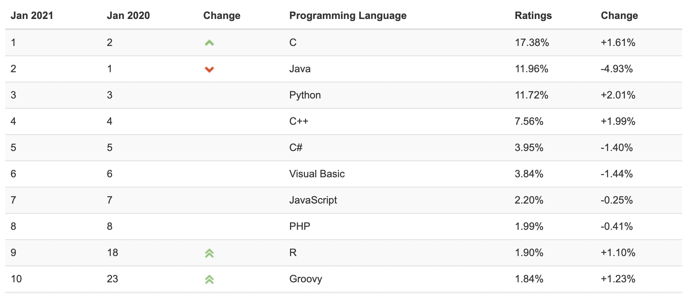The height and width of the screenshot is (294, 688).
Task: Click the -4.93% change value
Action: click(x=617, y=69)
